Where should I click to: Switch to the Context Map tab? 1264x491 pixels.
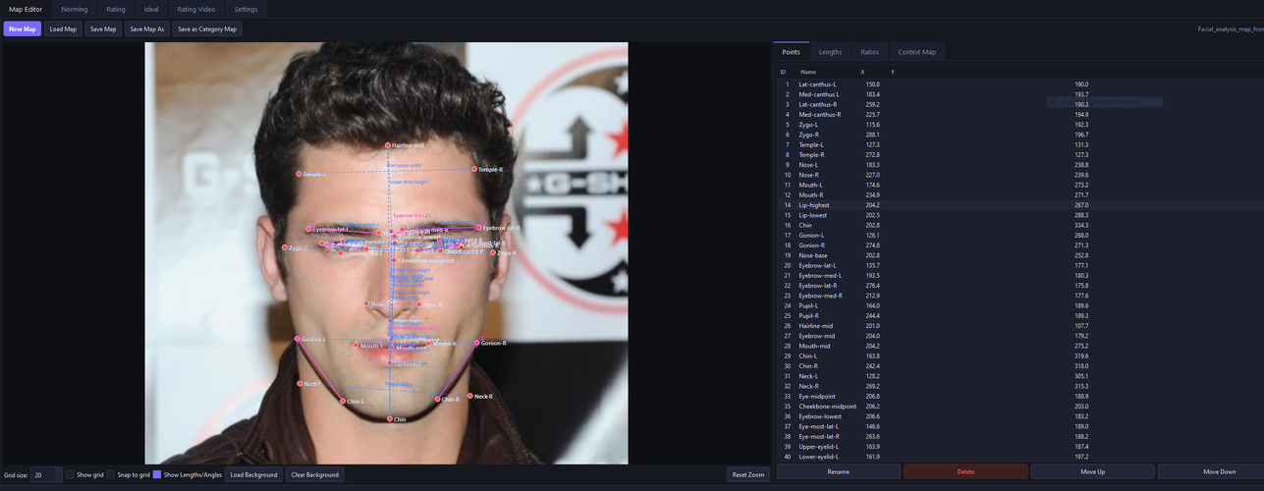pyautogui.click(x=916, y=52)
